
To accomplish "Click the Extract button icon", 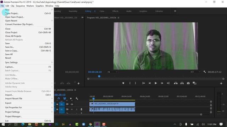I will pos(182,83).
